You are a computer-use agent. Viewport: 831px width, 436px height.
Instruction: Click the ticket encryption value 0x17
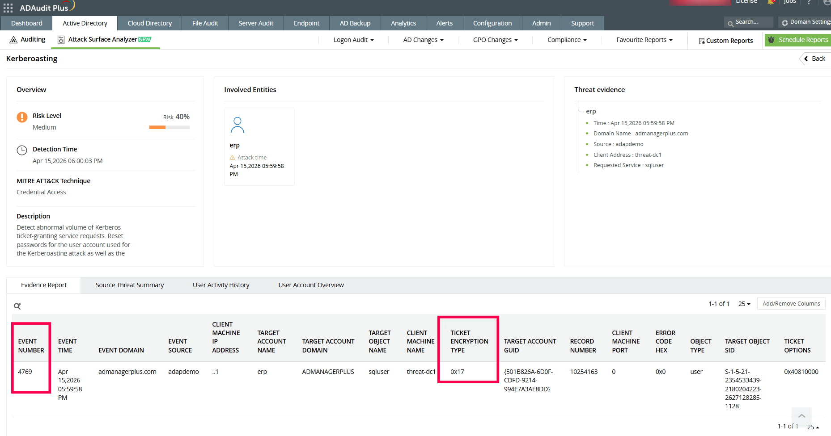click(x=457, y=372)
